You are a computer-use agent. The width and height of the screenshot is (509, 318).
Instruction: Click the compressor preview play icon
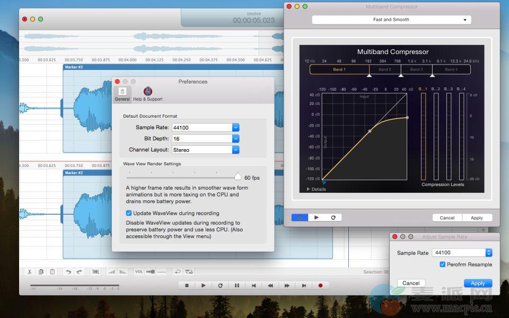pos(317,217)
